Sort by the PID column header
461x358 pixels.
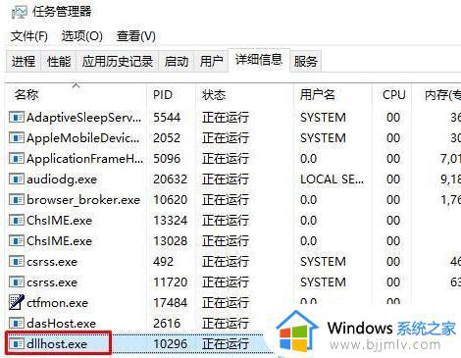point(172,95)
